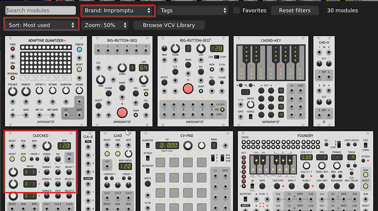Select the CV-PAD module thumbnail

[187, 171]
